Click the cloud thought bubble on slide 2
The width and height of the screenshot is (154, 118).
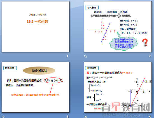coord(123,43)
